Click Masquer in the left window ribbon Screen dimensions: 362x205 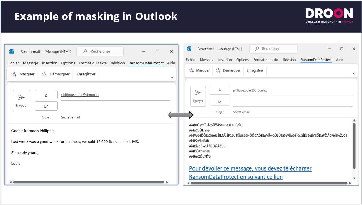point(23,74)
